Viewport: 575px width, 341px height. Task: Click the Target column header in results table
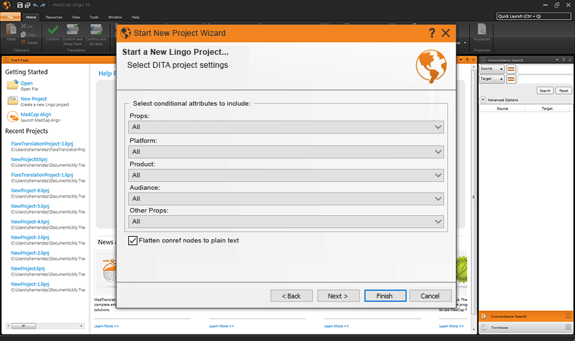tap(547, 109)
